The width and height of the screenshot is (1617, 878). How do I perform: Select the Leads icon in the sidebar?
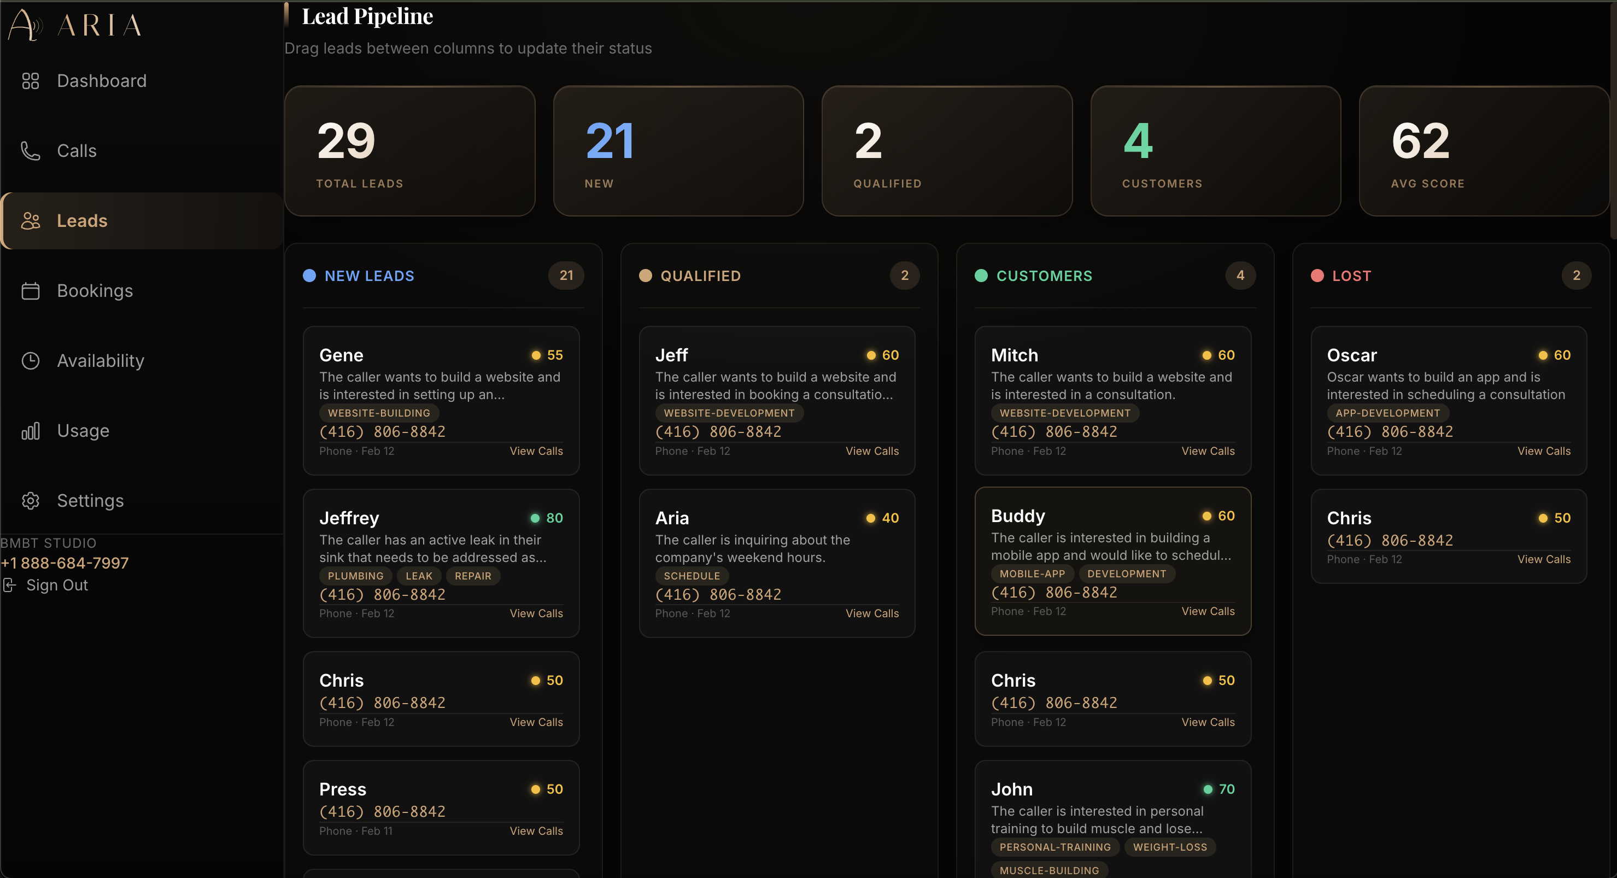click(30, 220)
